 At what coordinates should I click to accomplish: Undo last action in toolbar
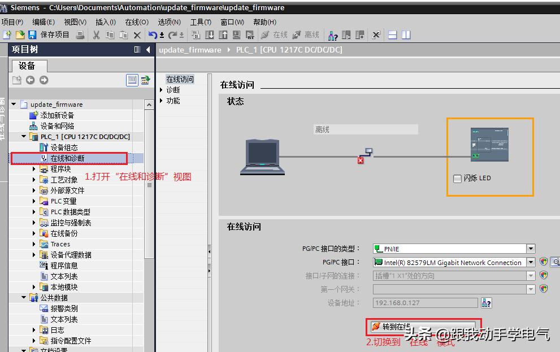pos(153,34)
